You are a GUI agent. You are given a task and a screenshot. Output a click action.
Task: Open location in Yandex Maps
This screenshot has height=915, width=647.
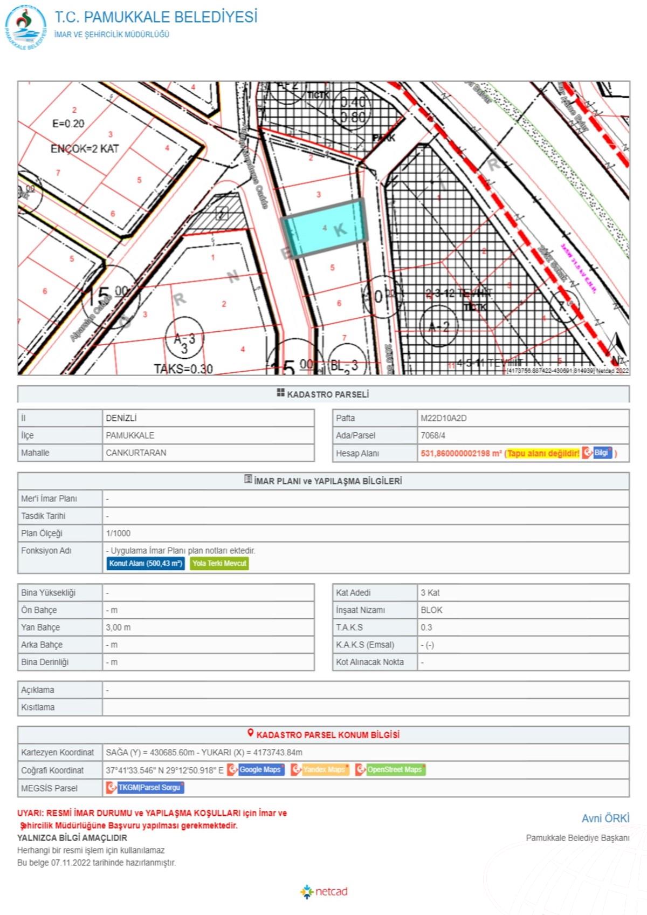point(320,770)
